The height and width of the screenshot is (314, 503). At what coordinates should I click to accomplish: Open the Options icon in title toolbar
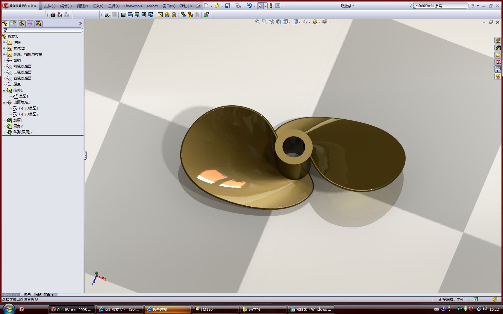[278, 6]
